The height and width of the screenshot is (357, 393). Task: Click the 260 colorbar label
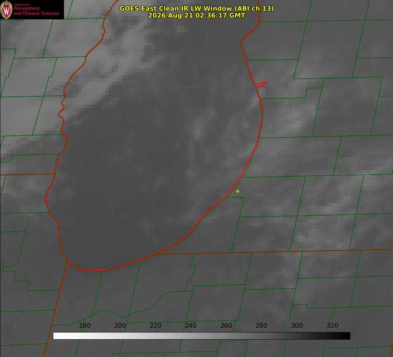point(226,325)
